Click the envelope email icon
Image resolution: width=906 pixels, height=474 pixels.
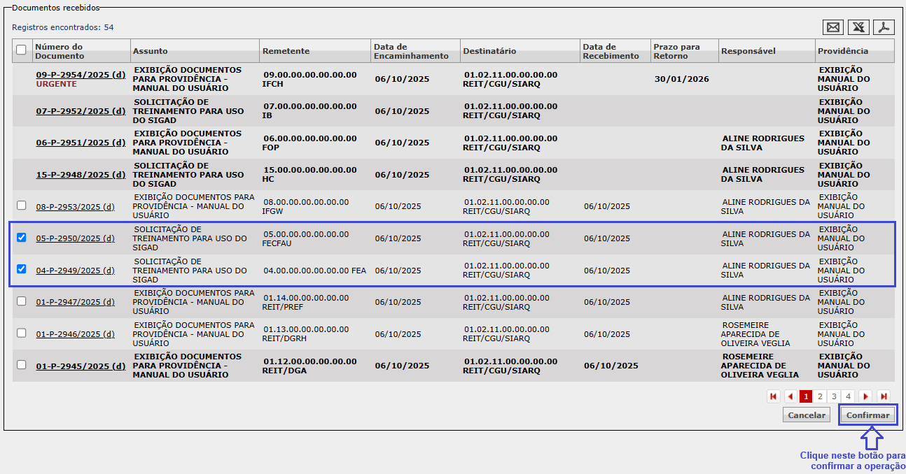833,27
